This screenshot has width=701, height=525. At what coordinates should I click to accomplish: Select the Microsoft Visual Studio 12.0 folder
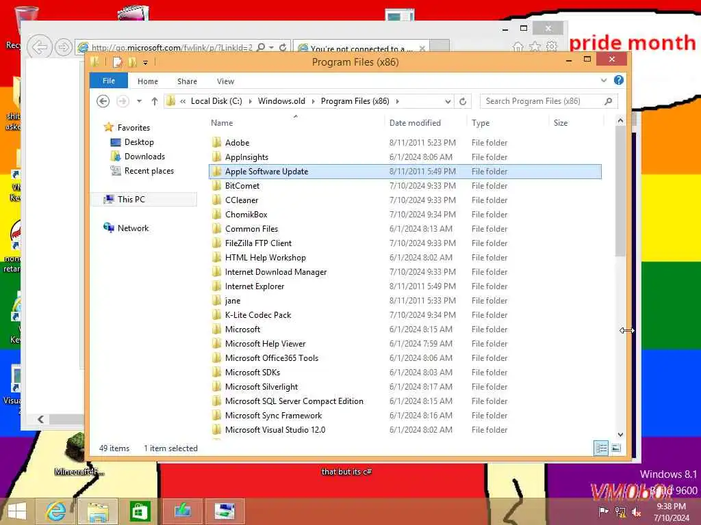coord(275,429)
